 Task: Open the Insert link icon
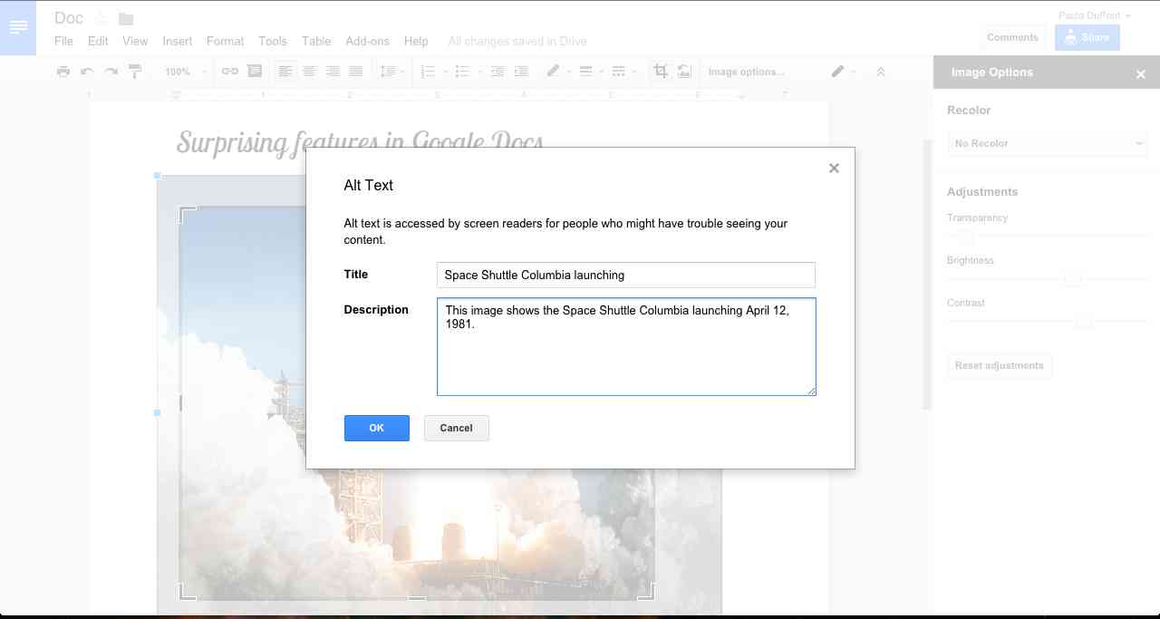click(x=228, y=71)
